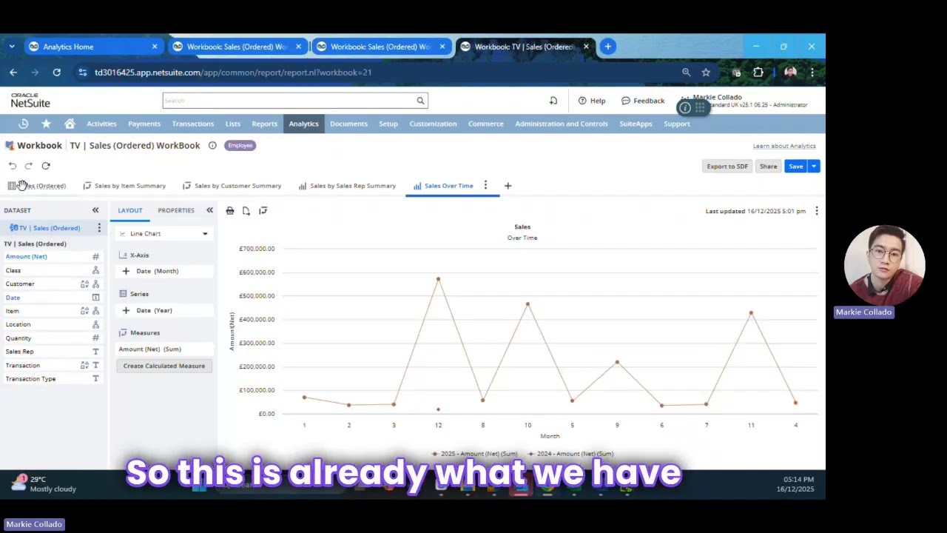Open the browser extensions puzzle icon
947x533 pixels.
pos(758,73)
